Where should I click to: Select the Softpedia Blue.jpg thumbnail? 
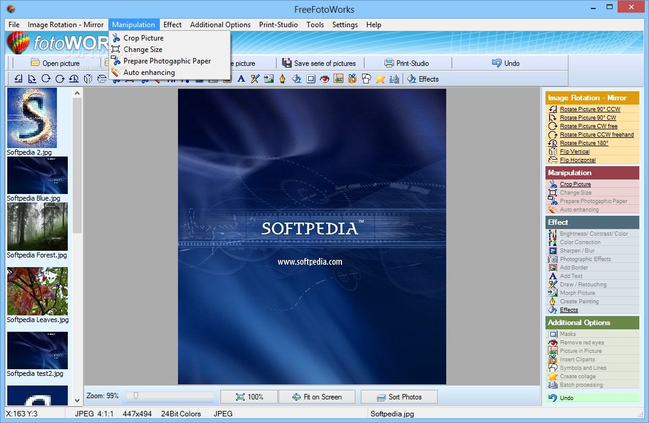pos(38,175)
